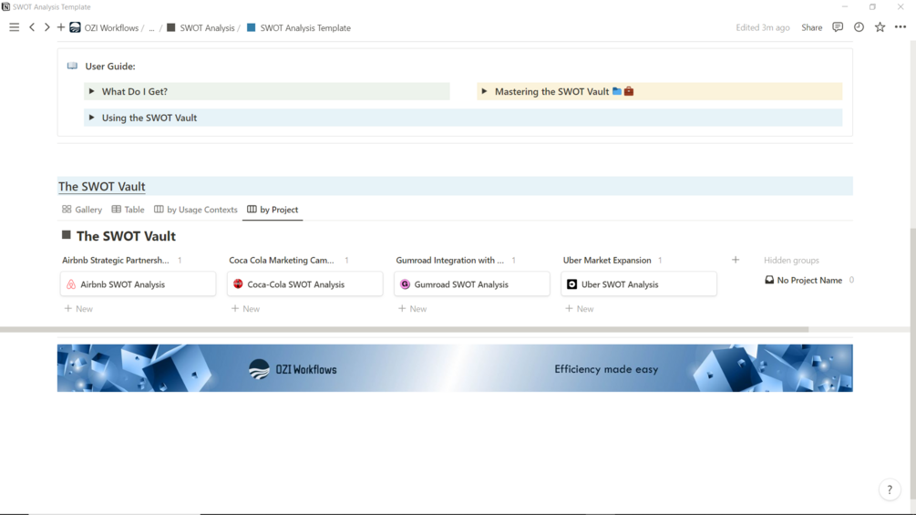Screen dimensions: 916x515
Task: Go back with the left arrow
Action: pyautogui.click(x=32, y=27)
